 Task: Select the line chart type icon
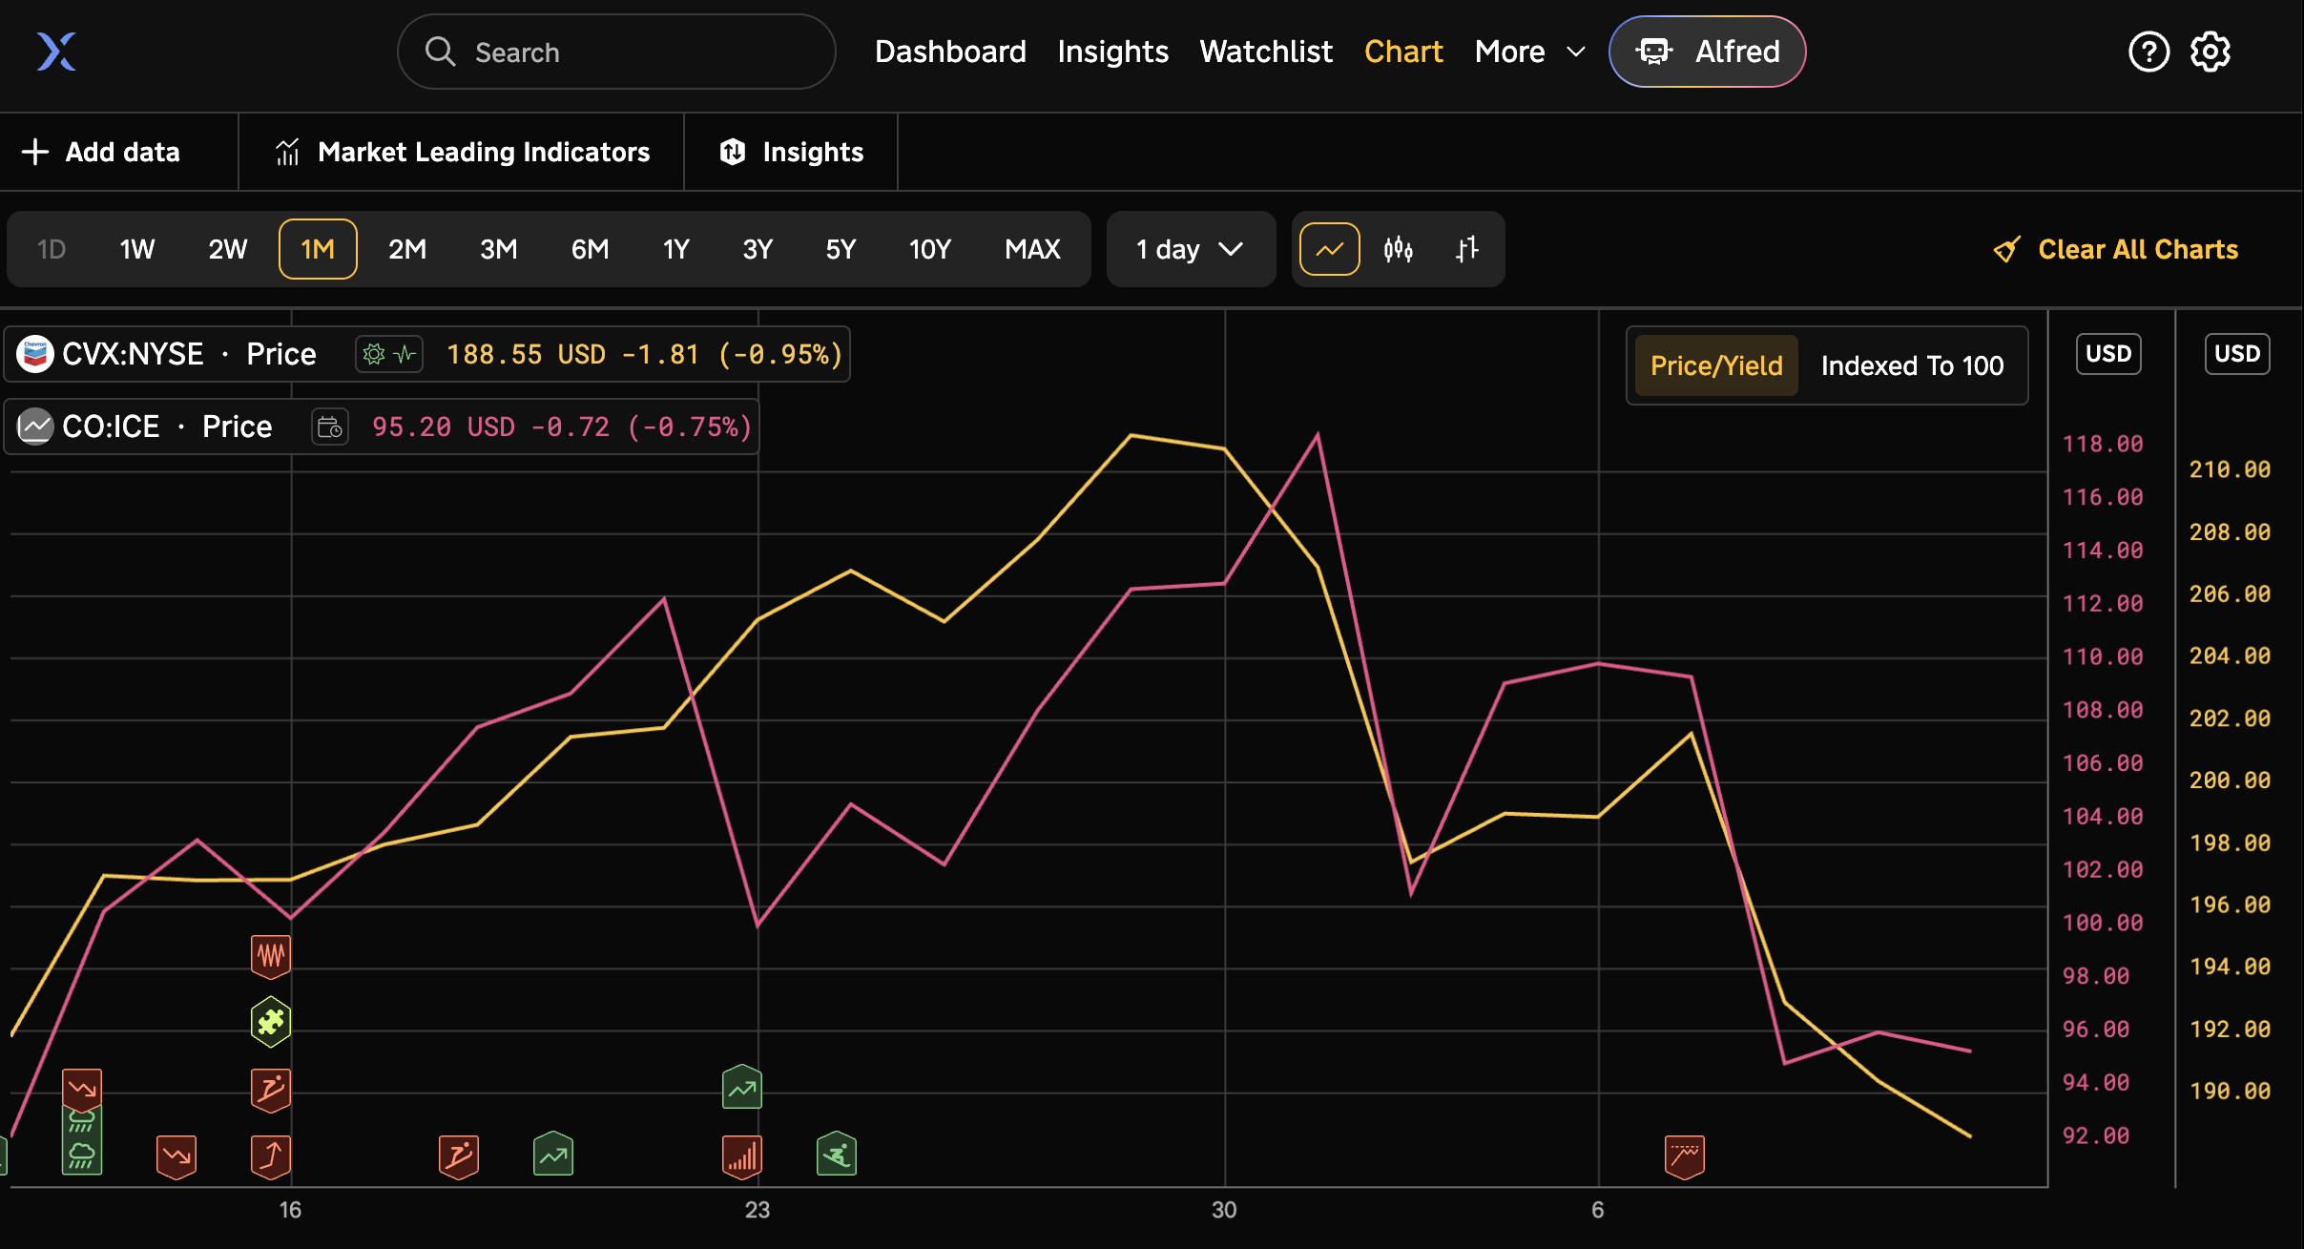coord(1330,249)
